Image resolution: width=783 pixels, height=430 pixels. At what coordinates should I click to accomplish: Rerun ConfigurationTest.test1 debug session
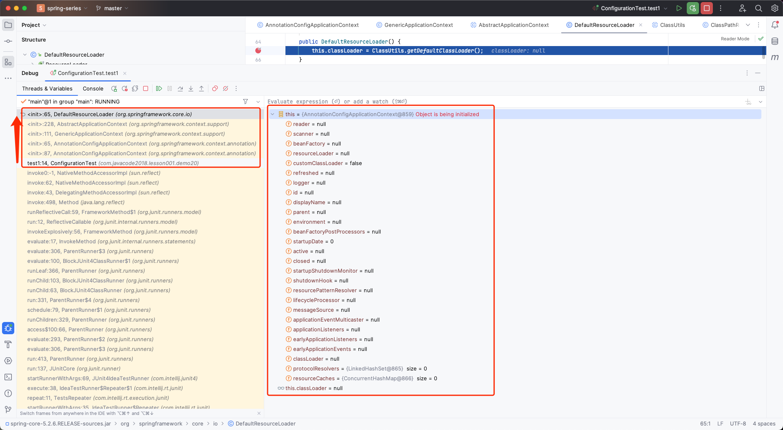(x=114, y=88)
